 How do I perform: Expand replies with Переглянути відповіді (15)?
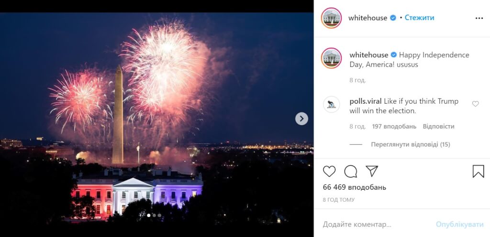pyautogui.click(x=410, y=144)
